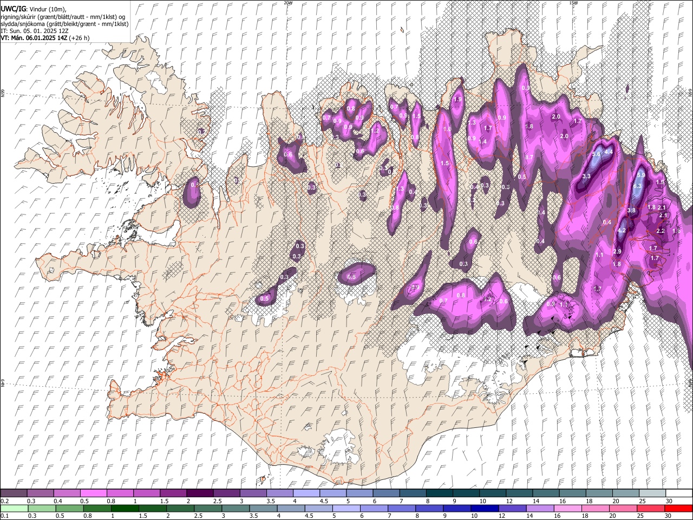Screen dimensions: 693x520
Task: Click the 2.2 precipitation value on the map
Action: 661,231
